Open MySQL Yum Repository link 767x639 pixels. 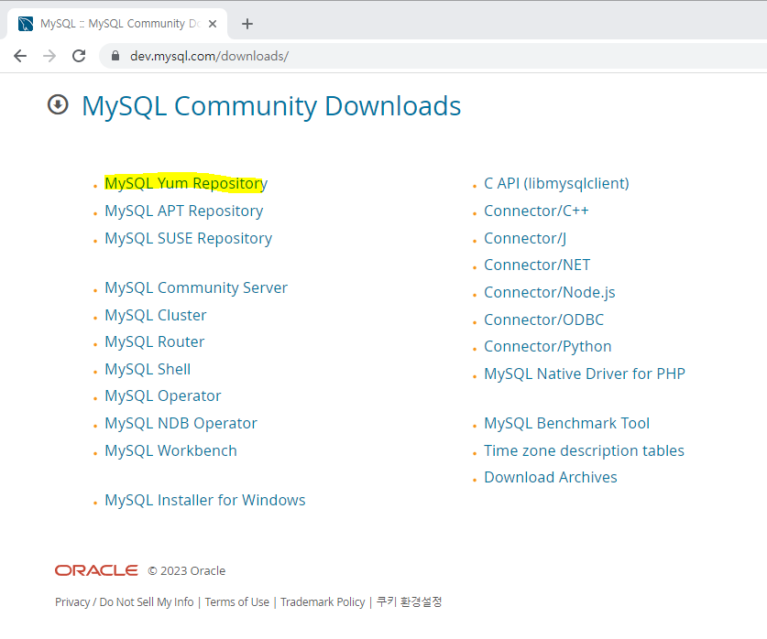tap(186, 183)
